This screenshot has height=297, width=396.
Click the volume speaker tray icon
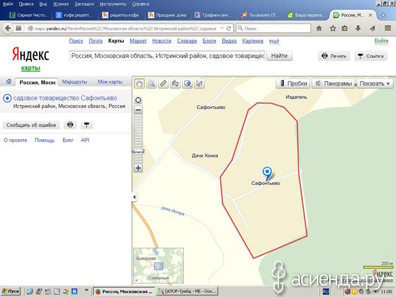[x=348, y=291]
